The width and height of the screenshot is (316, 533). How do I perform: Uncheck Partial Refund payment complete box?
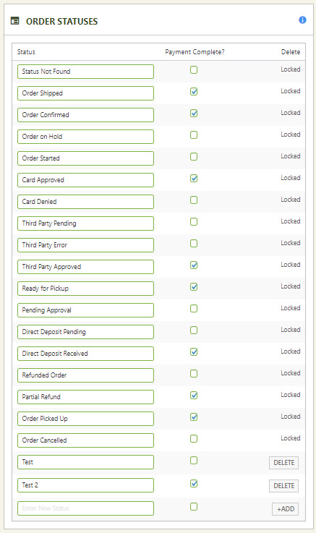[194, 396]
